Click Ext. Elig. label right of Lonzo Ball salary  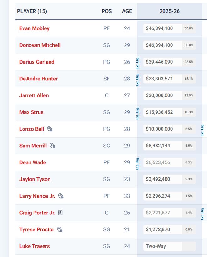click(202, 130)
